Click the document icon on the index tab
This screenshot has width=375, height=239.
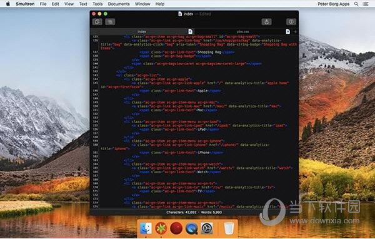click(190, 31)
